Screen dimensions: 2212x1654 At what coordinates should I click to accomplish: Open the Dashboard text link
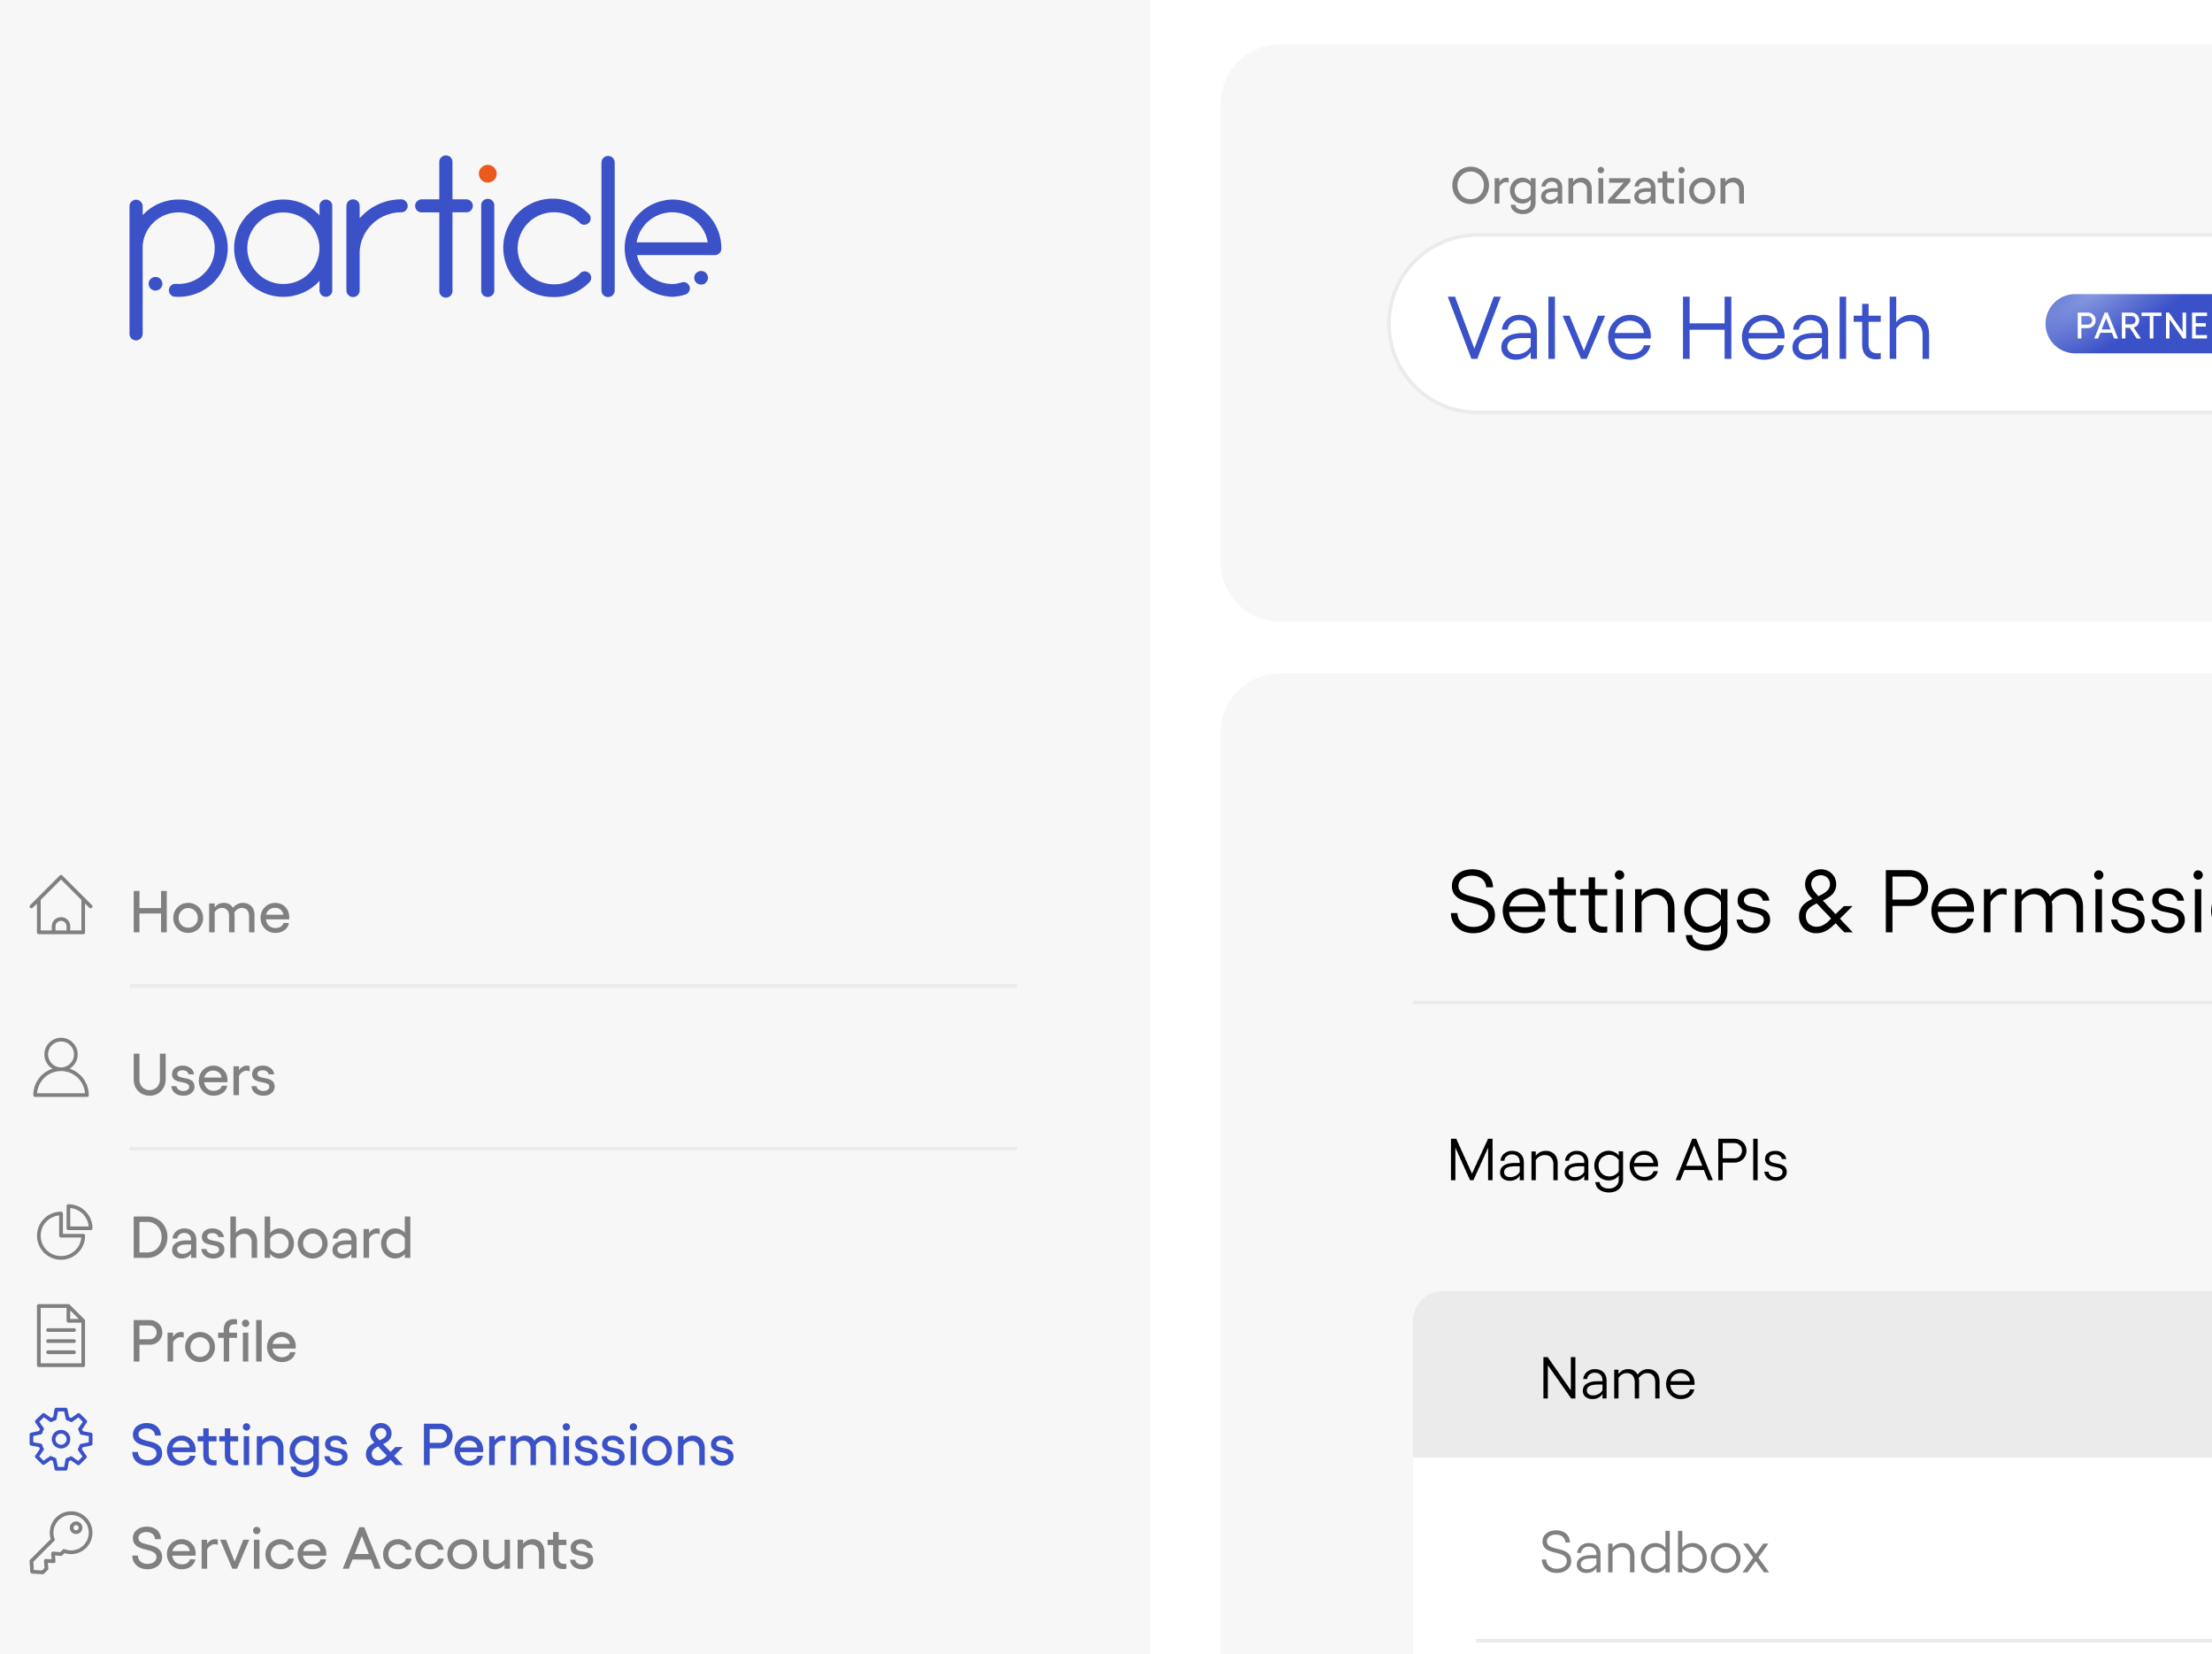[x=271, y=1239]
